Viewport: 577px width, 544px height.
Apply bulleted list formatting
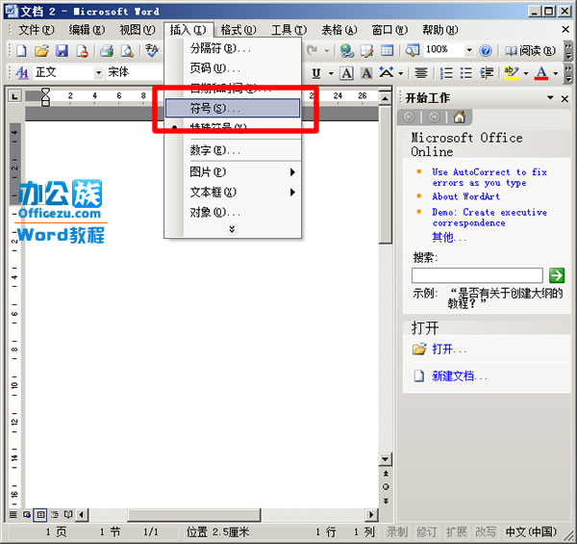tap(466, 73)
